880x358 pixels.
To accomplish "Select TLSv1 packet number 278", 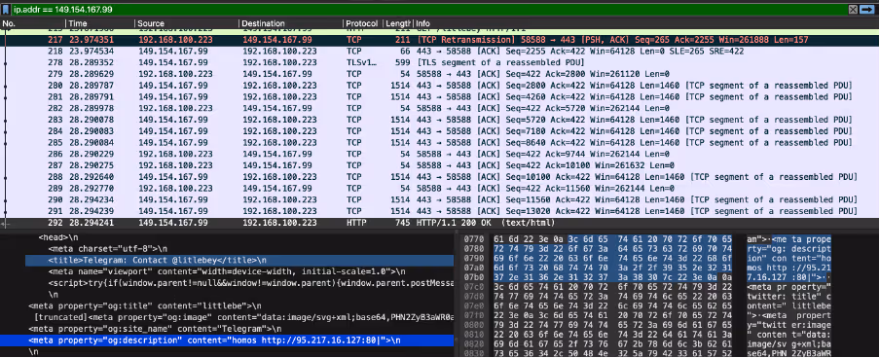I will [440, 62].
